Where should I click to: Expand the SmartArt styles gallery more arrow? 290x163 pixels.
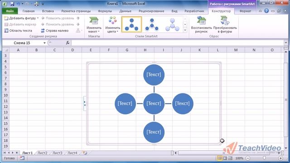(185, 30)
